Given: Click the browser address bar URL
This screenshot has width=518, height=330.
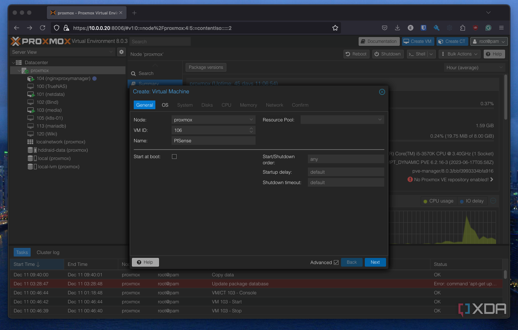Looking at the screenshot, I should 152,28.
